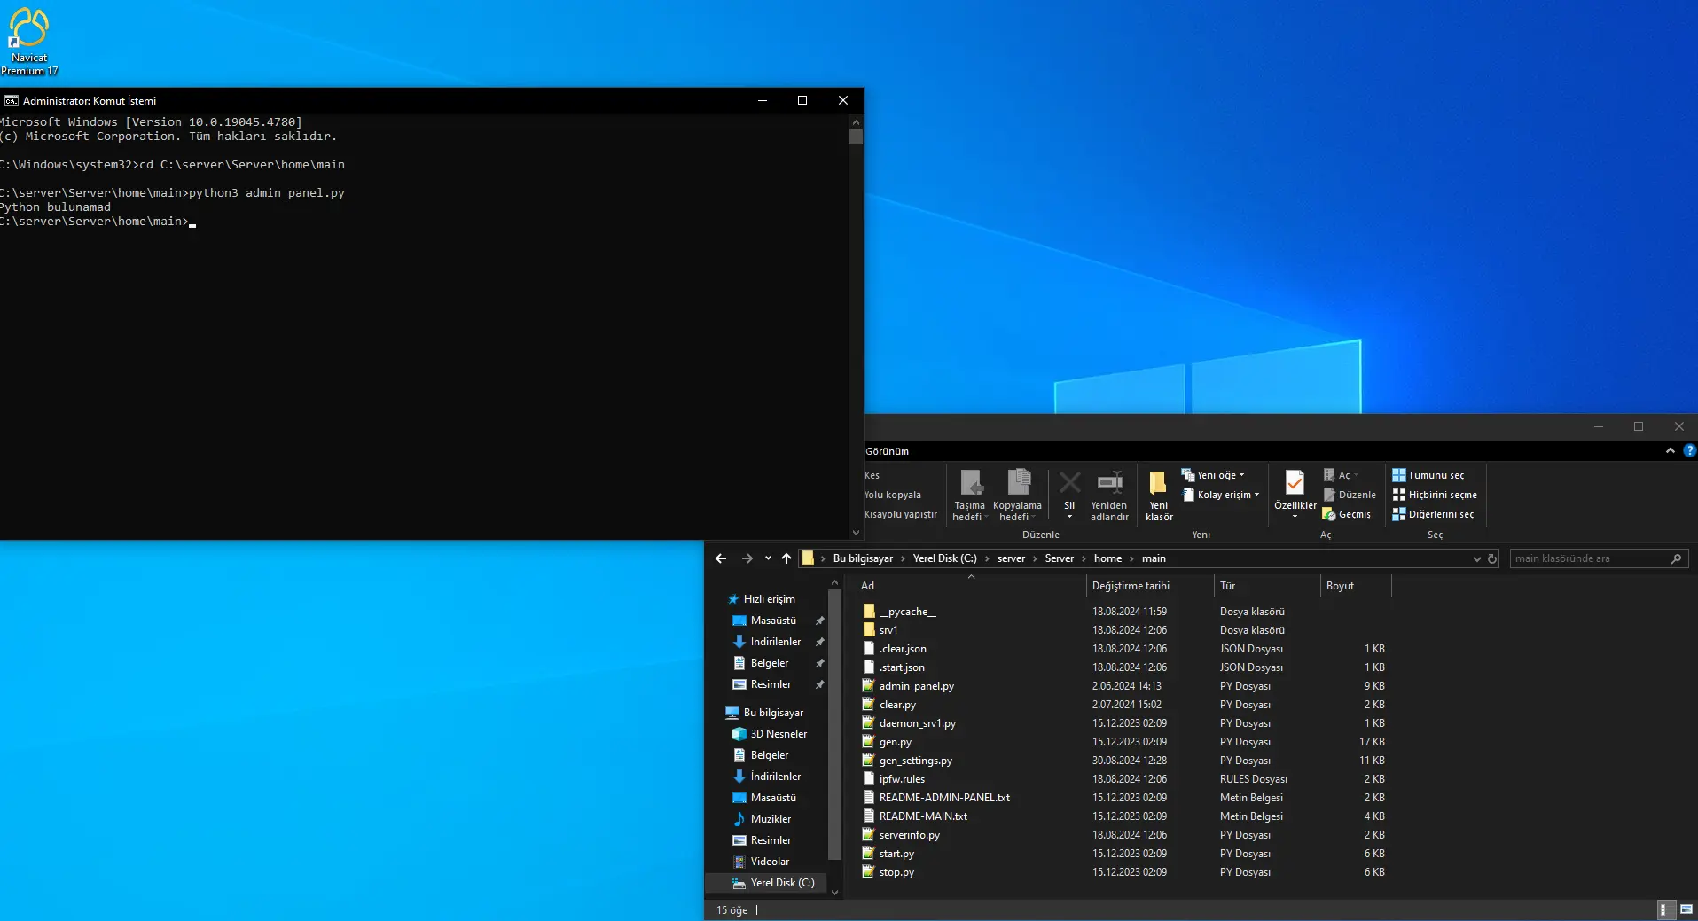Sort by Tür column header
This screenshot has width=1698, height=921.
[1267, 586]
